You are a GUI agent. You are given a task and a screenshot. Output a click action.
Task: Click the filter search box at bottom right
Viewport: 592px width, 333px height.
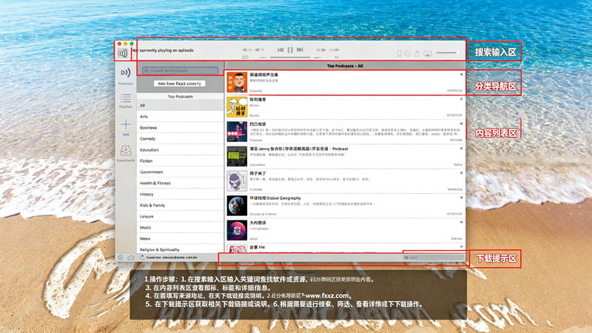[x=434, y=258]
